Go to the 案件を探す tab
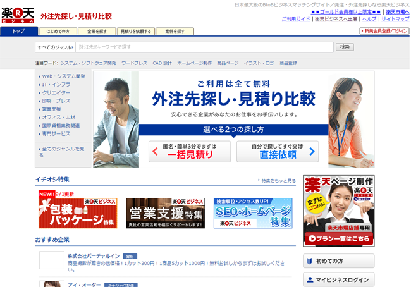This screenshot has height=287, width=411. [175, 31]
